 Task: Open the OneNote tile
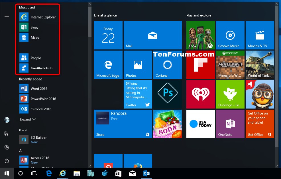[x=230, y=124]
